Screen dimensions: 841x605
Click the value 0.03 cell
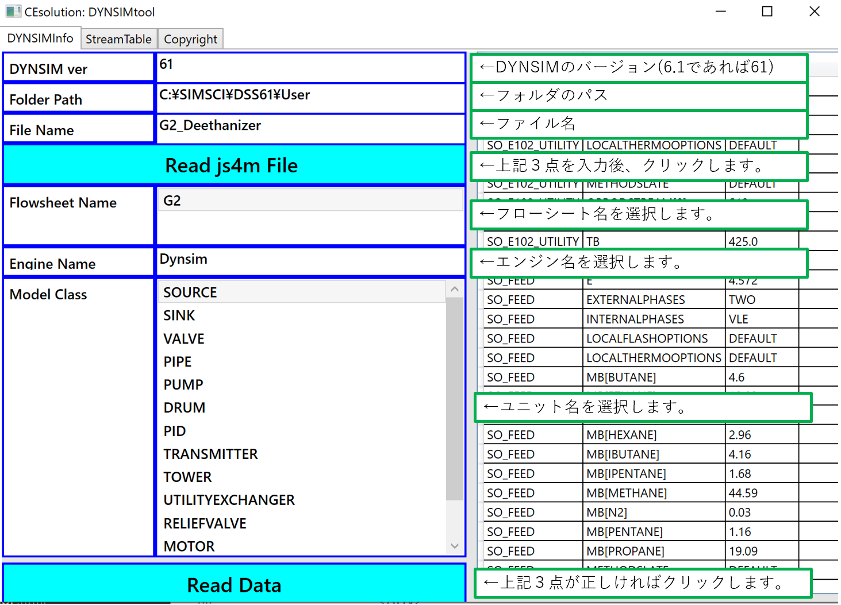click(x=762, y=512)
